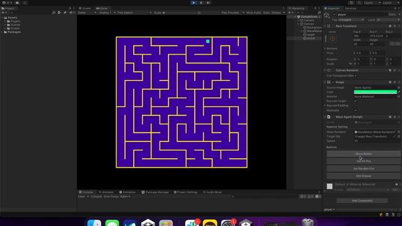
Task: Select the Scenes folder
Action: point(13,25)
